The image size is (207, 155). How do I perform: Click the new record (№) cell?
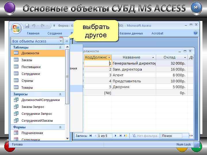pyautogui.click(x=98, y=93)
